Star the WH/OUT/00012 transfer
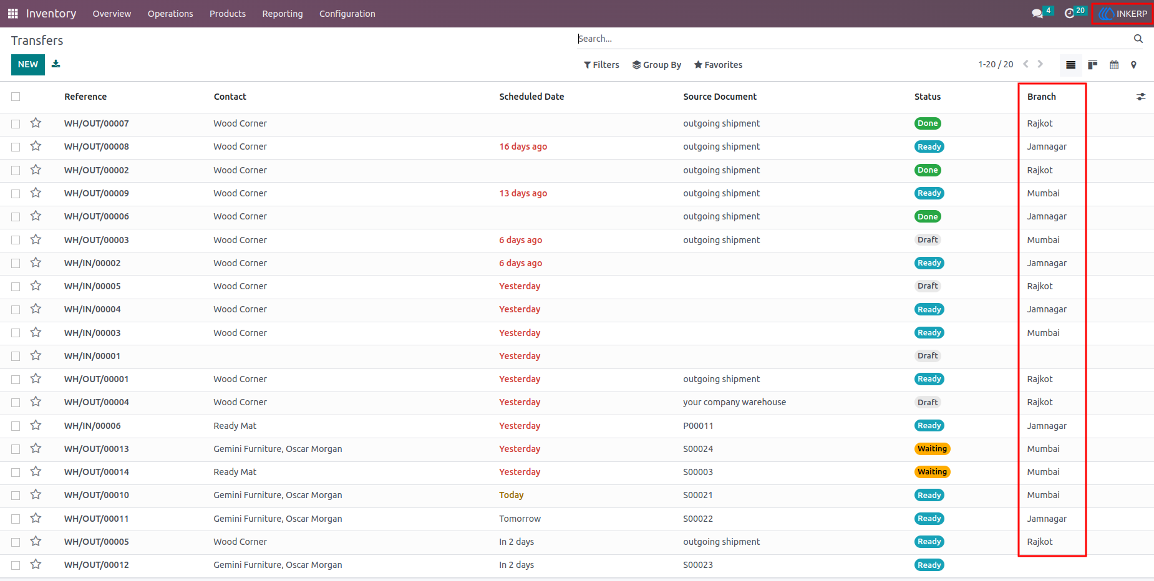 (x=36, y=564)
